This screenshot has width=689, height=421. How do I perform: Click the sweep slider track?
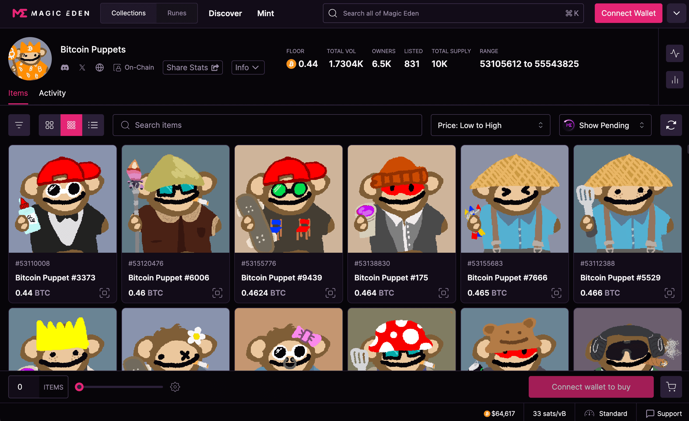119,387
